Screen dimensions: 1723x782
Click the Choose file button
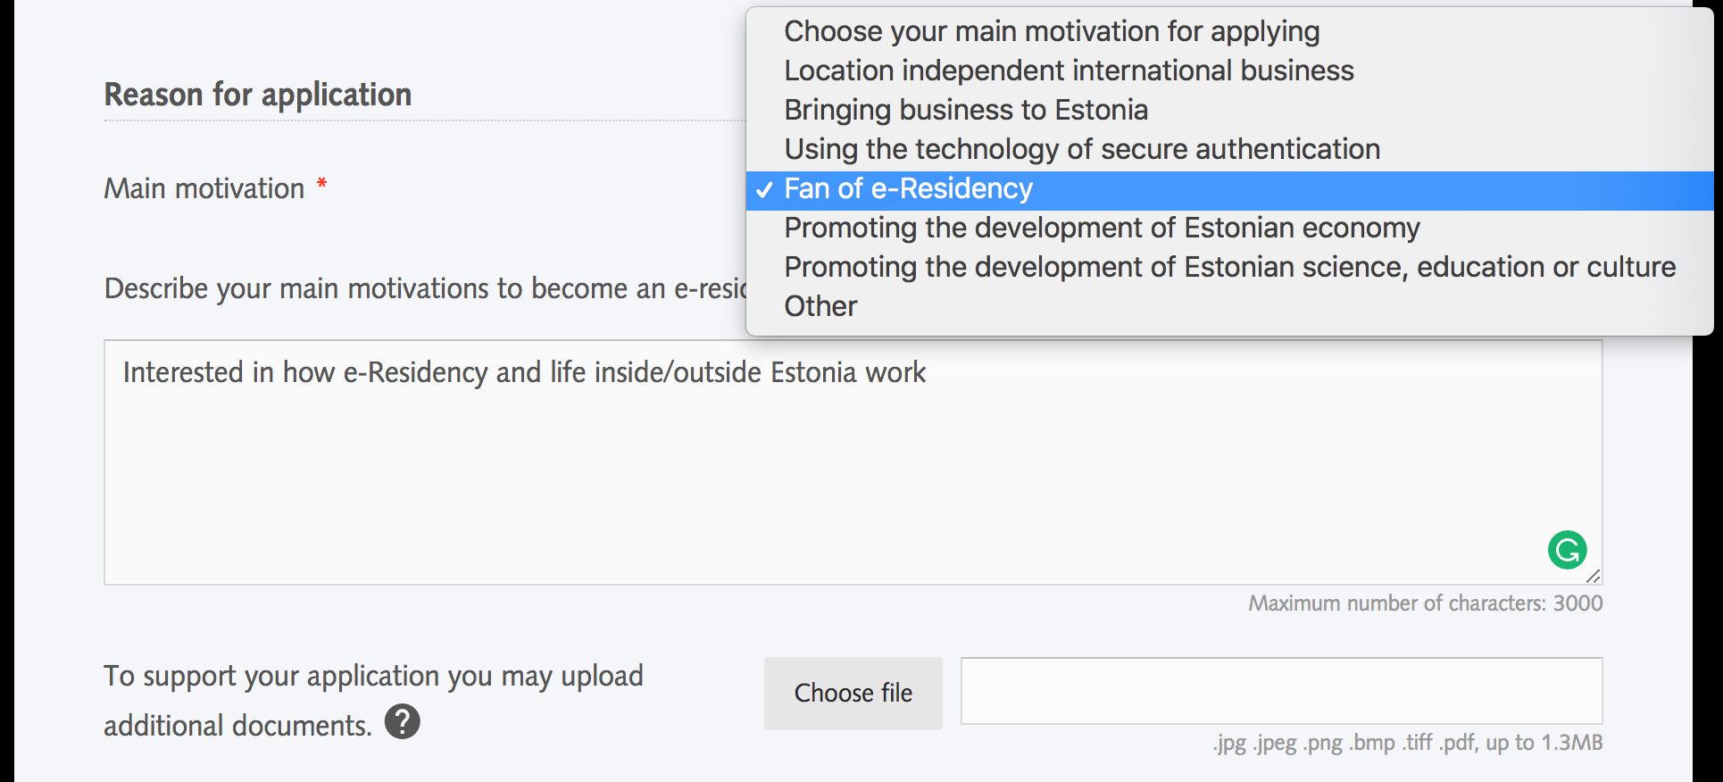853,694
